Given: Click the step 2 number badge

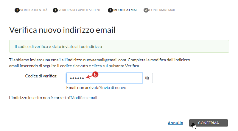Looking at the screenshot, I should [x=55, y=10].
